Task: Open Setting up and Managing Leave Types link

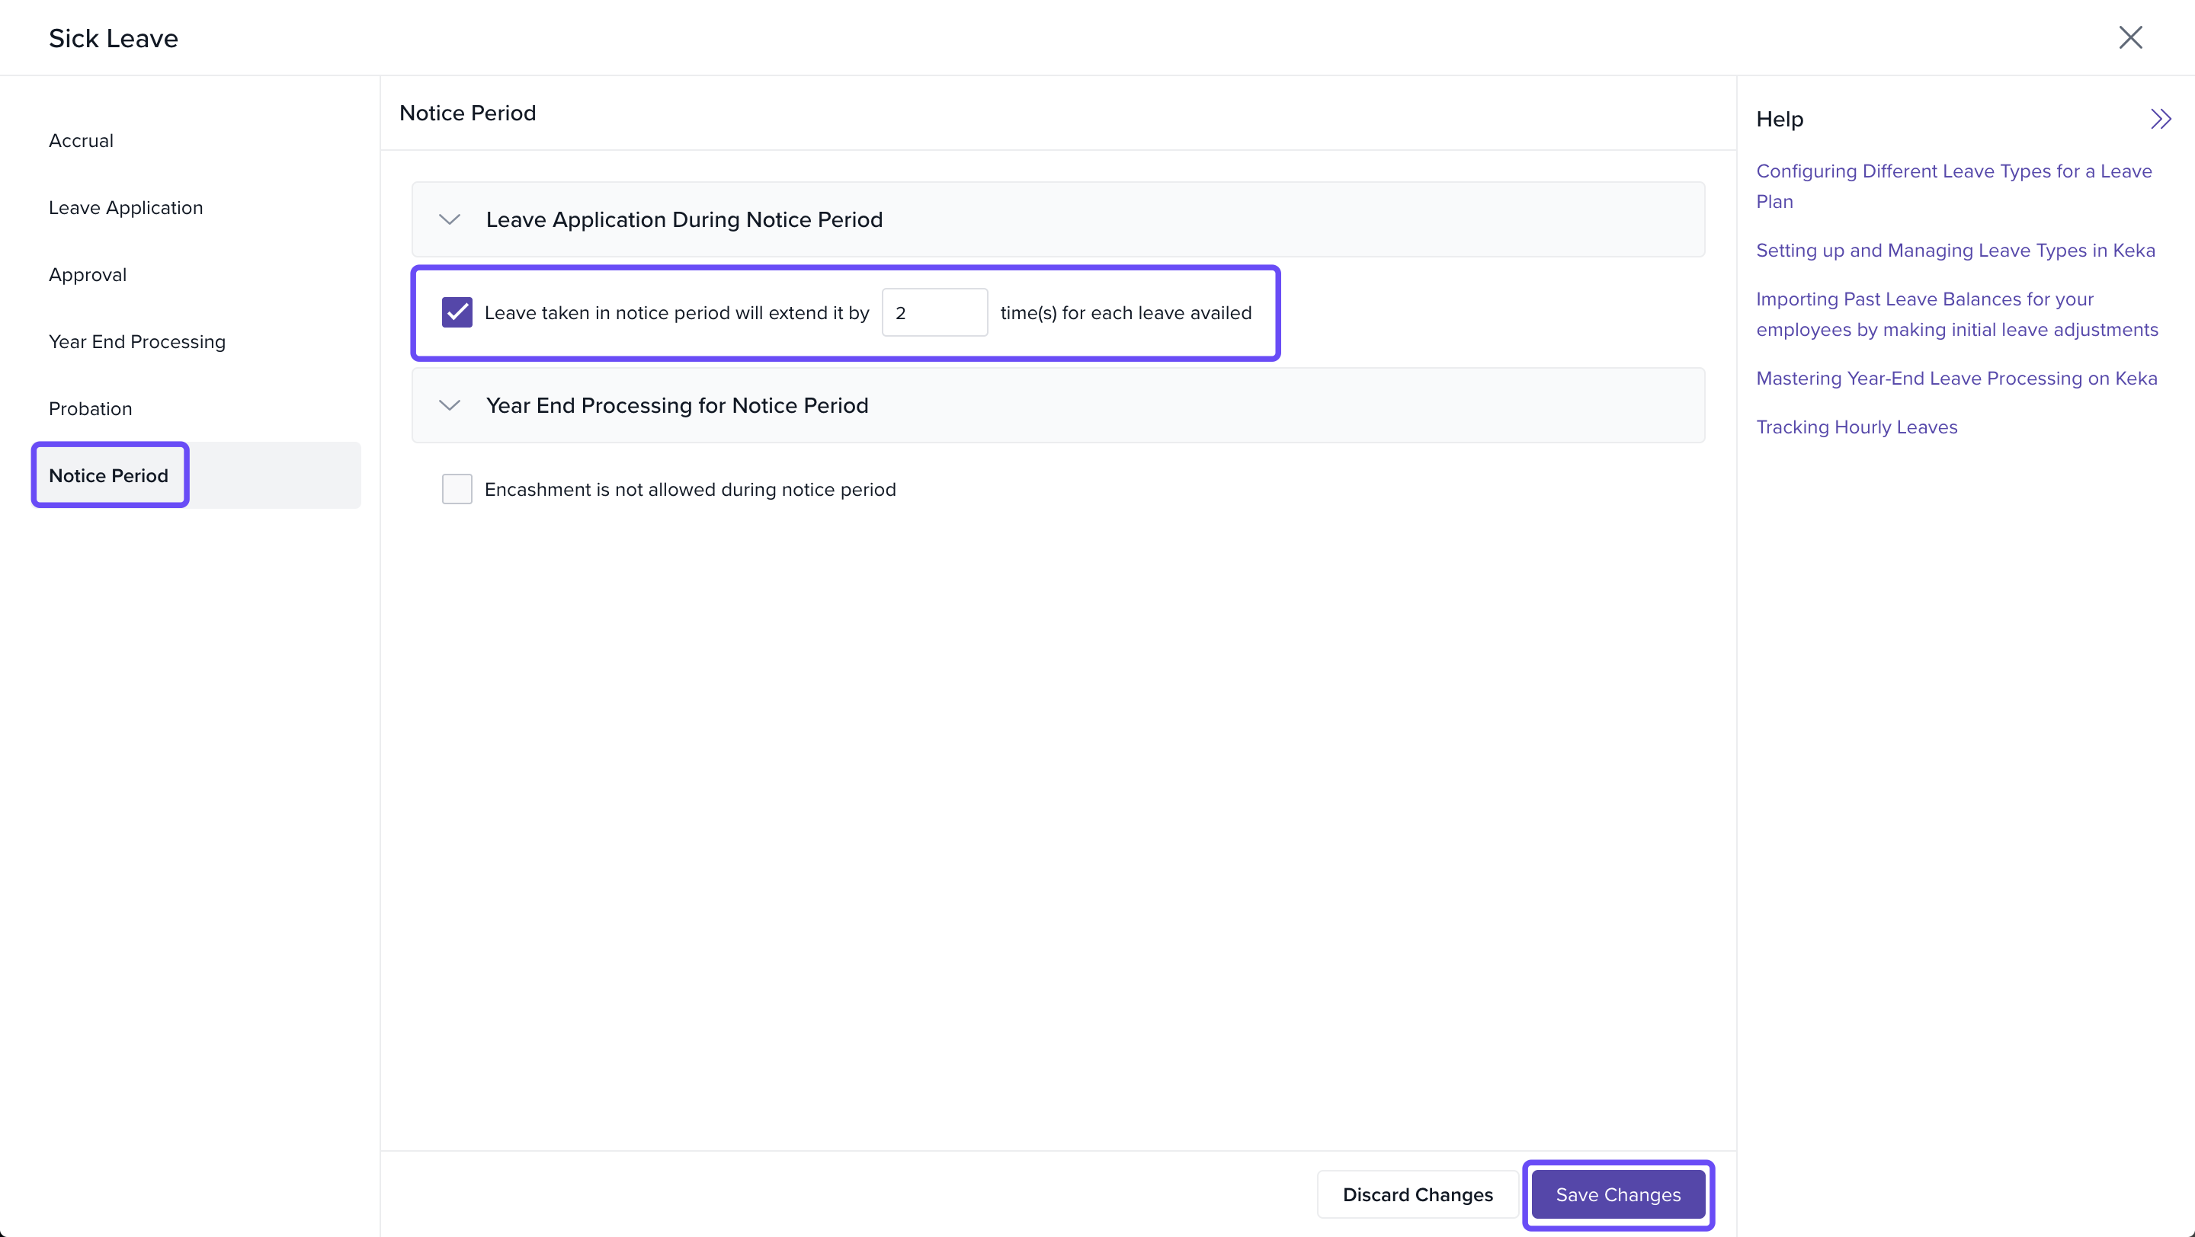Action: [1955, 251]
